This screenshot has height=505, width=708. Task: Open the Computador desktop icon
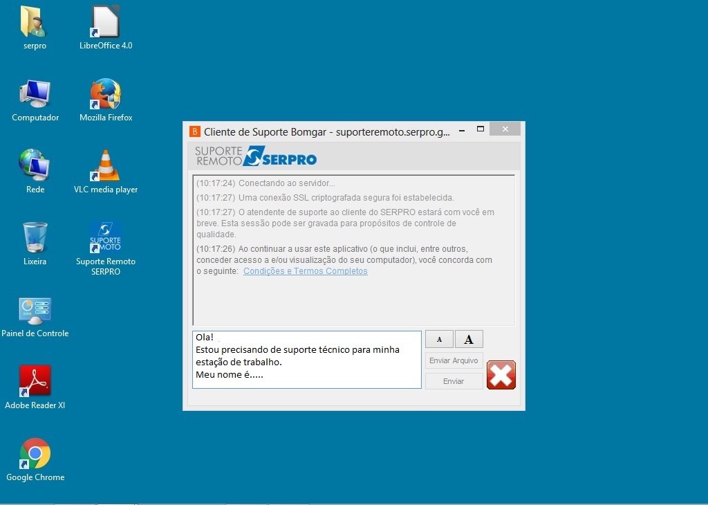[x=35, y=100]
